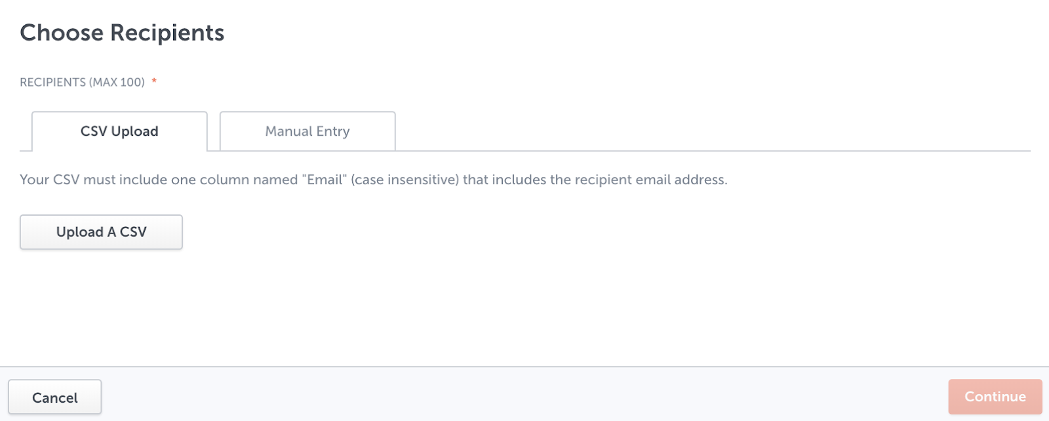Click the quoted "Email" word in instructions
1049x421 pixels.
325,180
